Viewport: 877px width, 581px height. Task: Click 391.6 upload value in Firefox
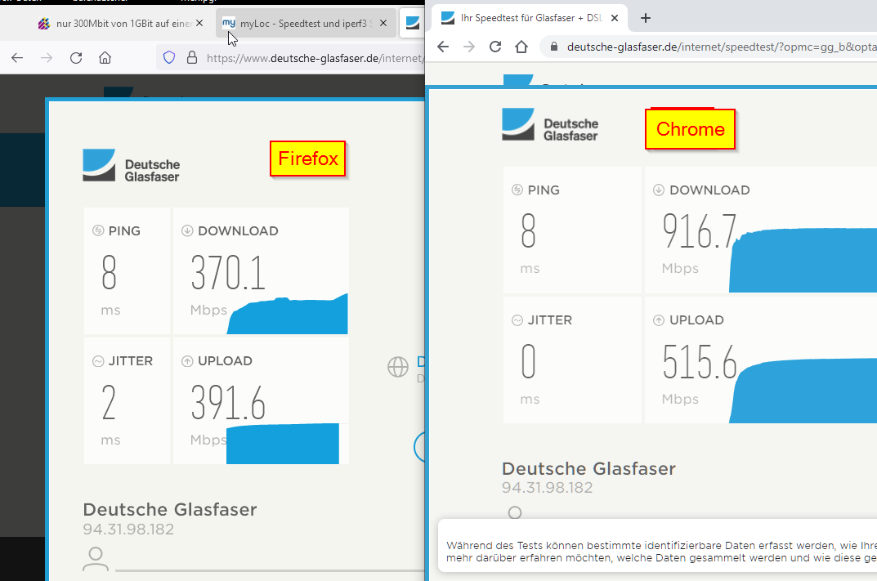228,403
